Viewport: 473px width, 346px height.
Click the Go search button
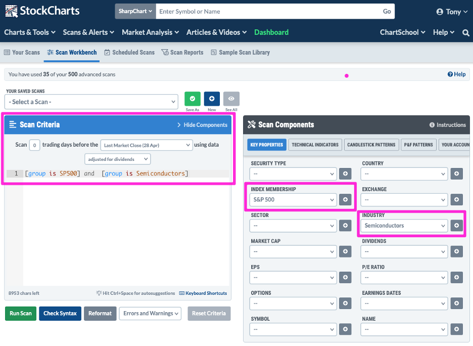(x=387, y=12)
